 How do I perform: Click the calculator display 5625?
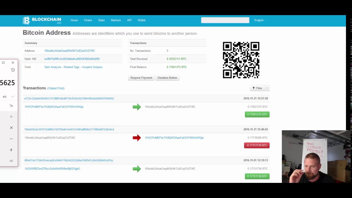(x=7, y=83)
